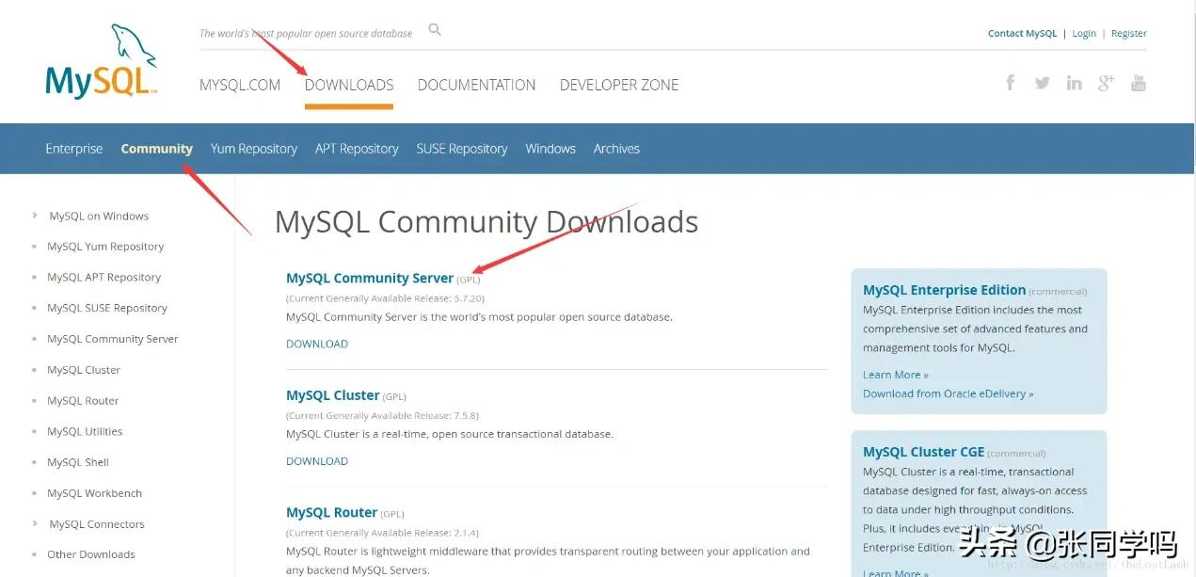Expand the MySQL on Windows sidebar arrow
Screen dimensions: 1196x577
[35, 216]
